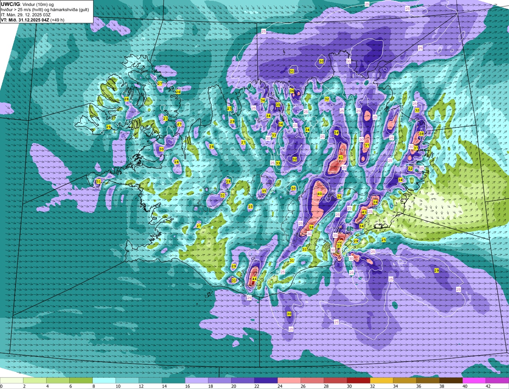Screen dimensions: 509x389
Task: Select the 18–20 m/s medium purple swatch
Action: pyautogui.click(x=220, y=381)
